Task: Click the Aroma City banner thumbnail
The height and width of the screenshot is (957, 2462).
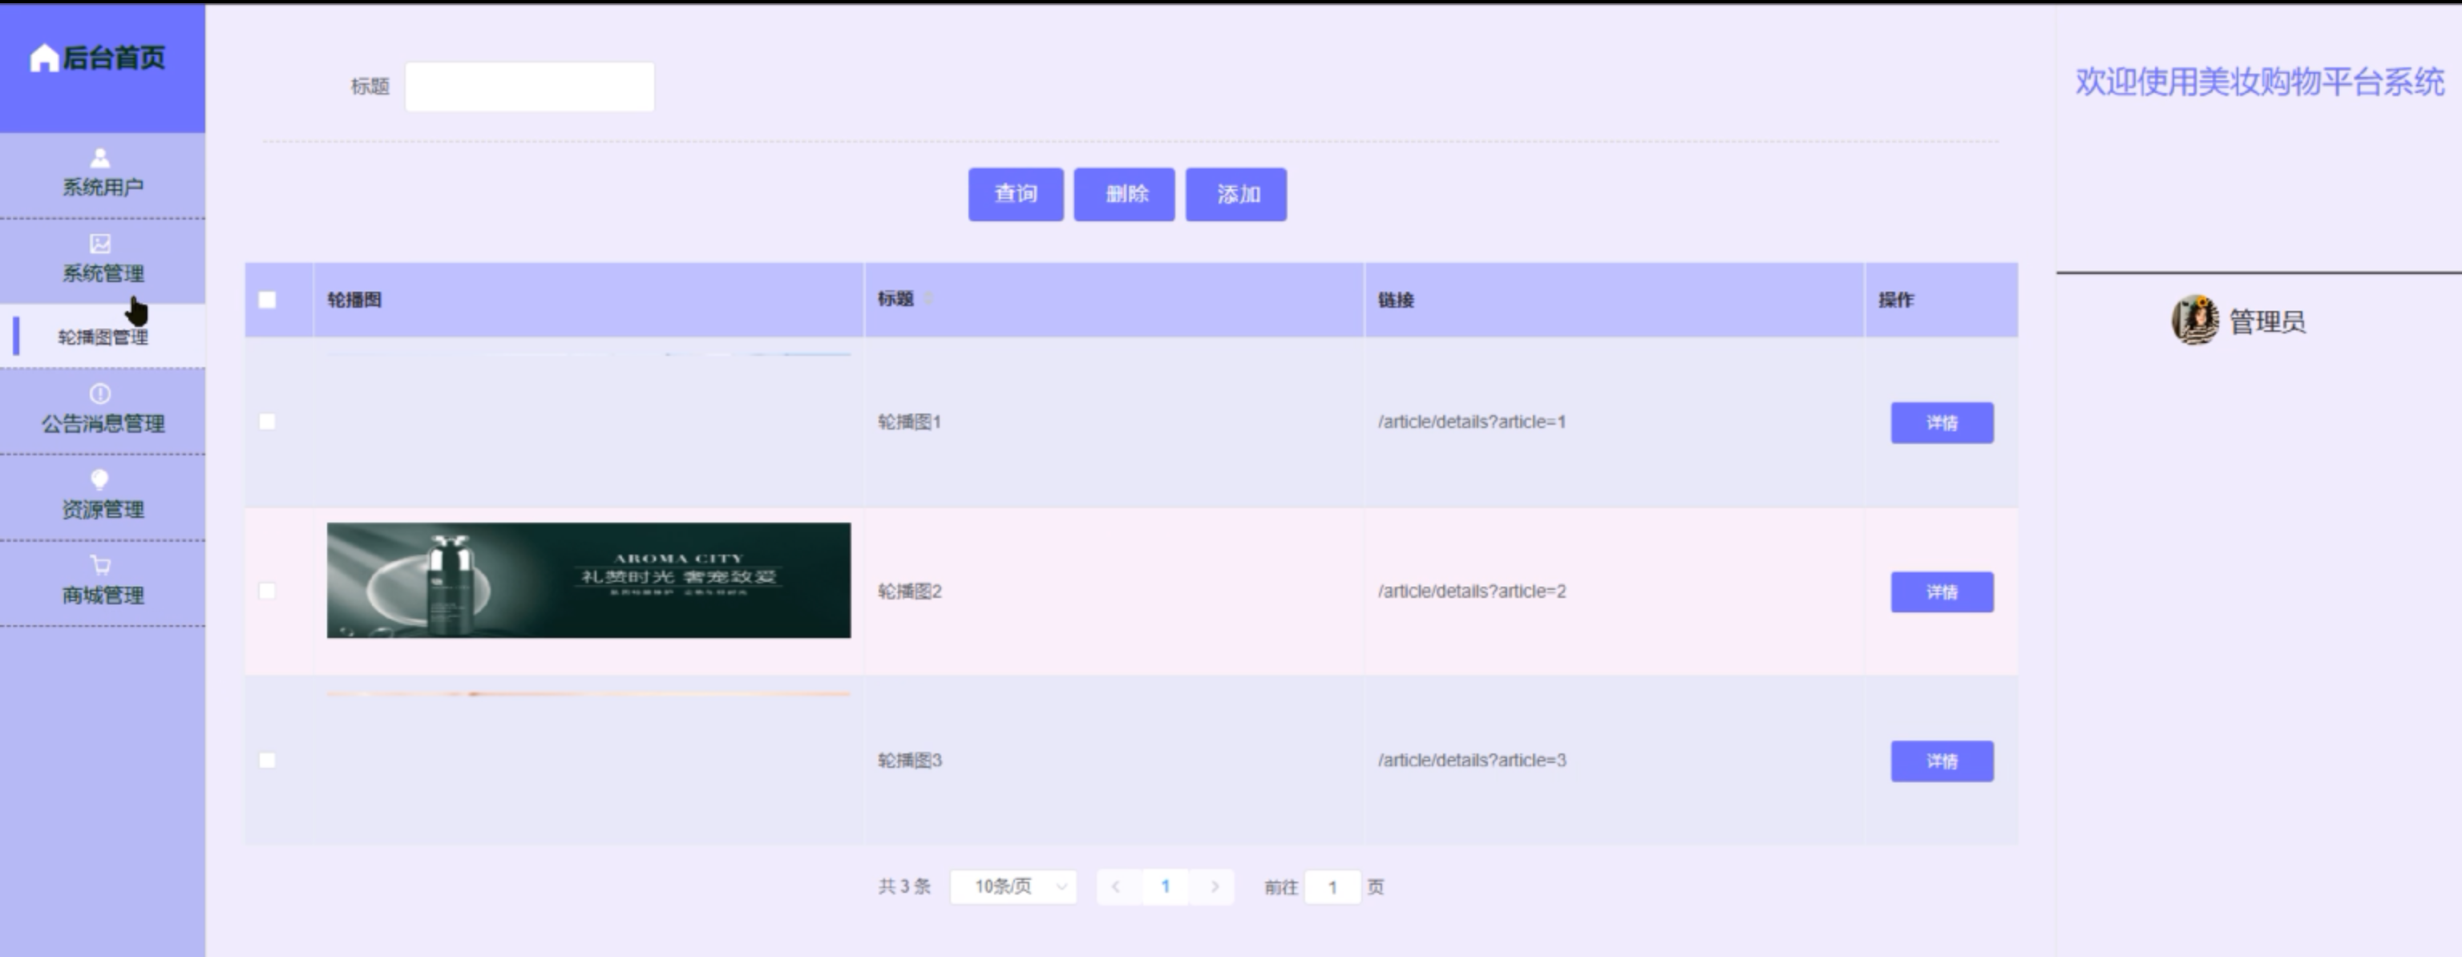Action: pos(588,579)
